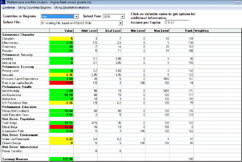The height and width of the screenshot is (162, 242).
Task: Open Using Countries/Regions menu
Action: (35, 7)
